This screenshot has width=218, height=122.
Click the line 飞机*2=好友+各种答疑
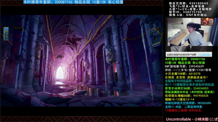click(x=187, y=6)
